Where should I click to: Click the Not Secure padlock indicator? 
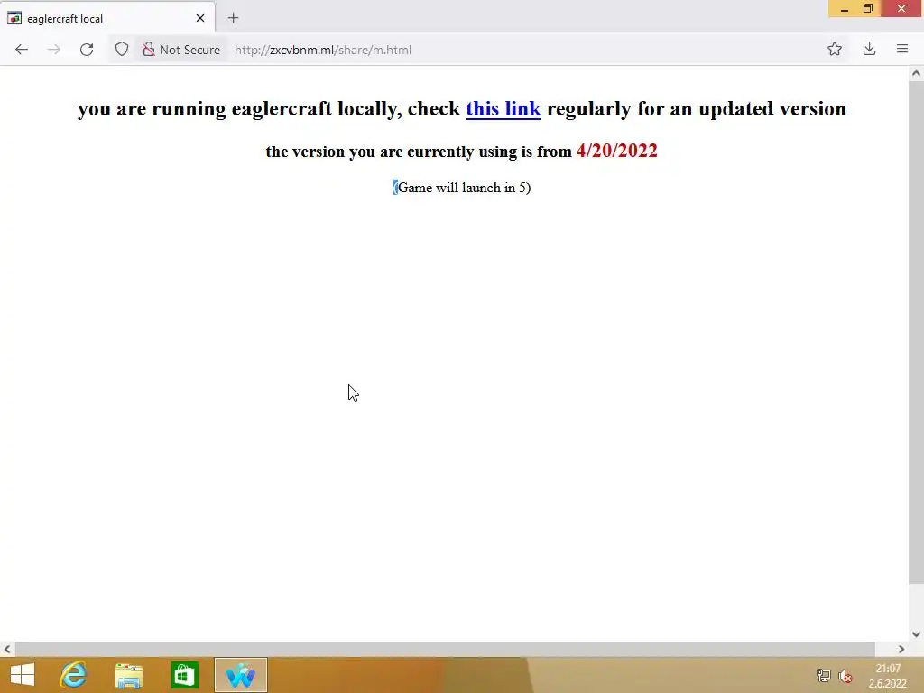(181, 50)
